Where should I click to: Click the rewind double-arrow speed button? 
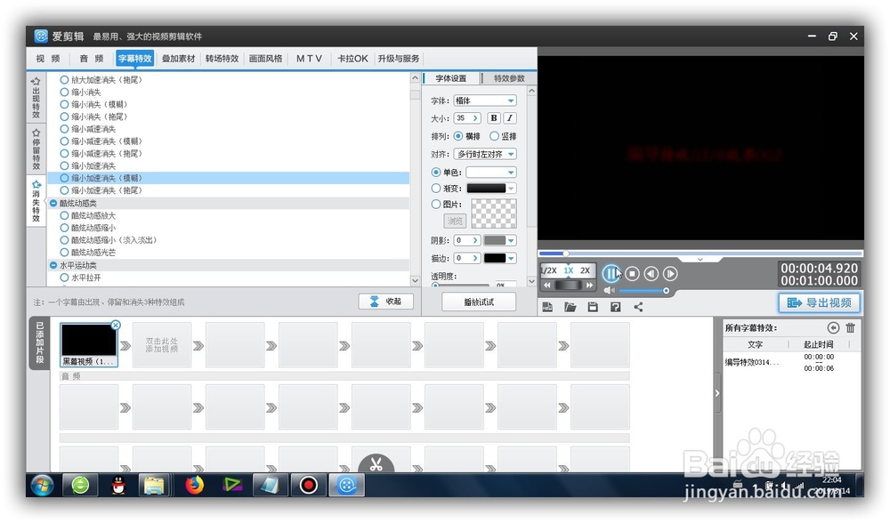coord(547,285)
